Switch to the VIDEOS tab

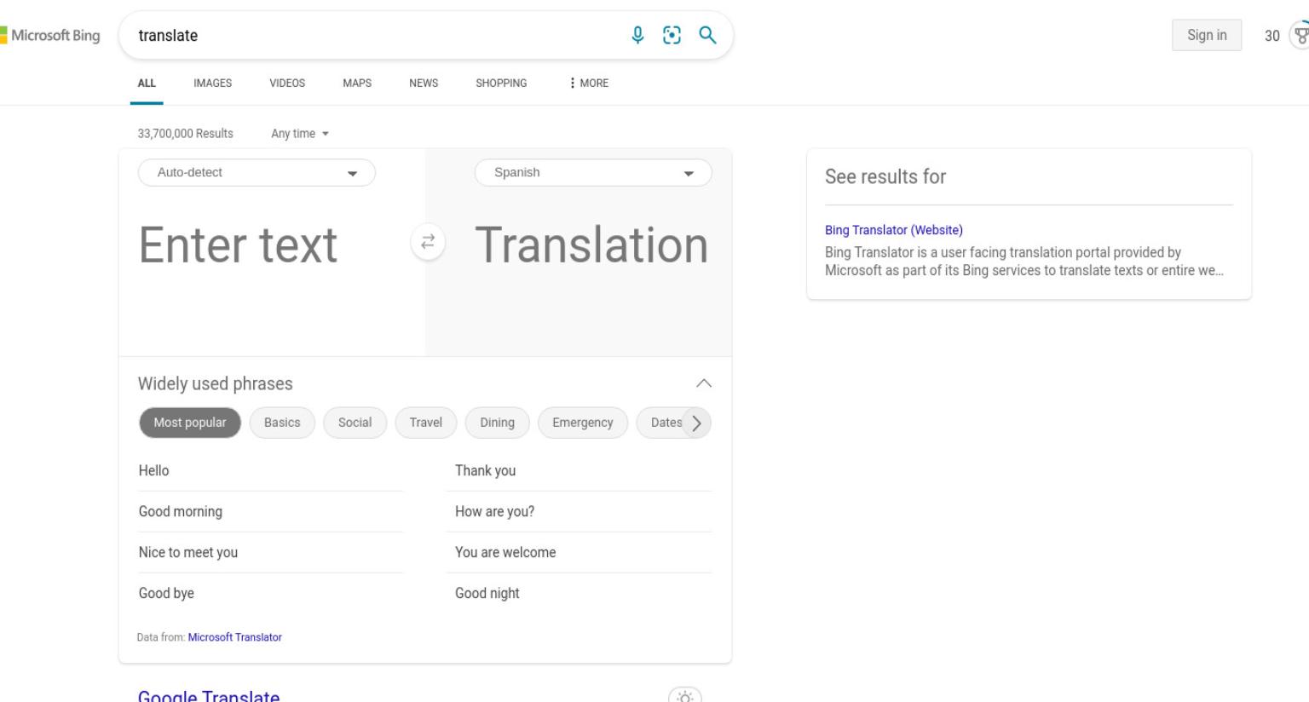tap(287, 83)
